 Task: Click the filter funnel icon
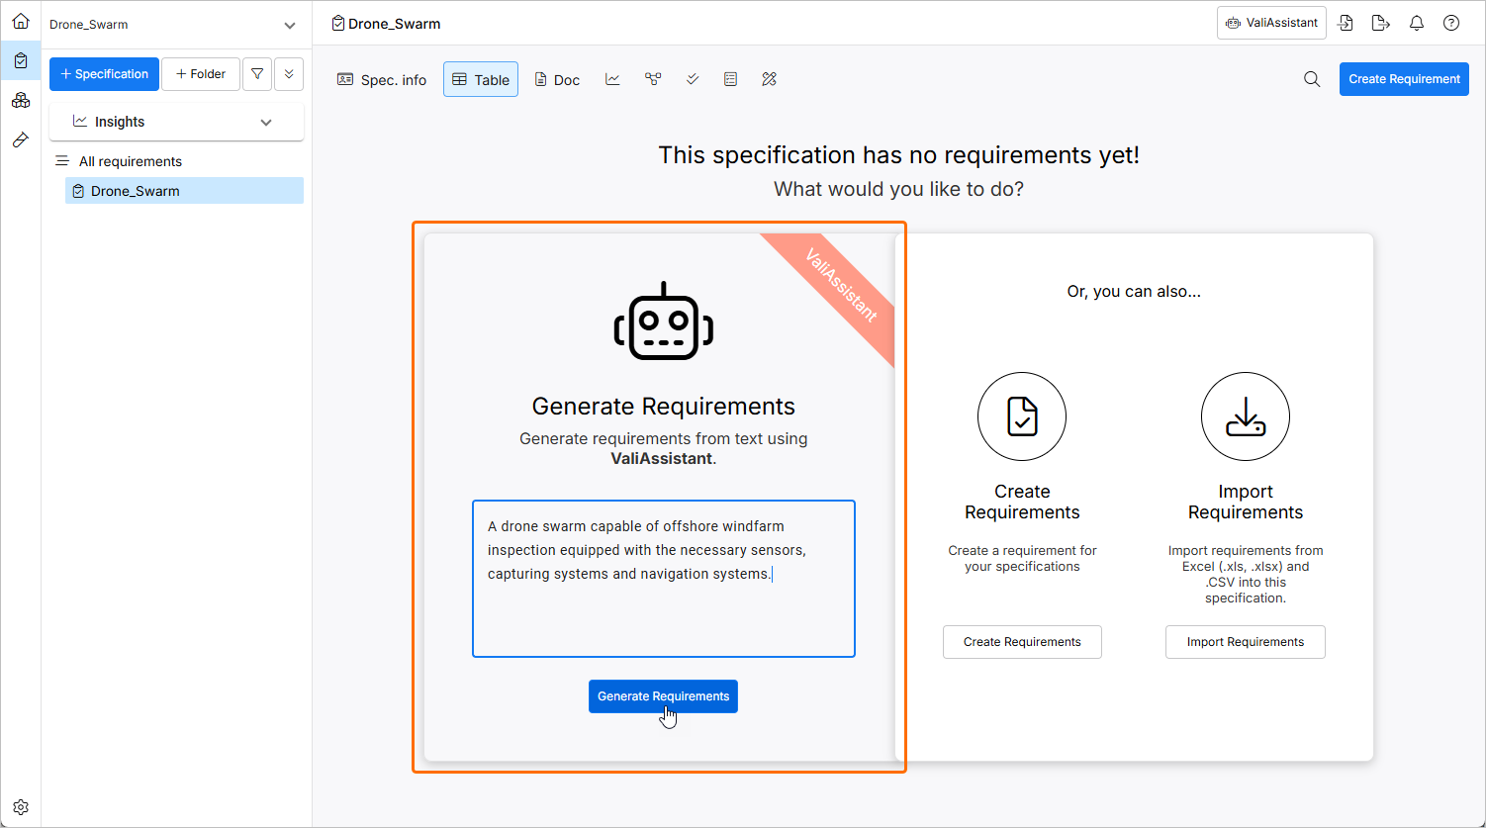[x=257, y=74]
